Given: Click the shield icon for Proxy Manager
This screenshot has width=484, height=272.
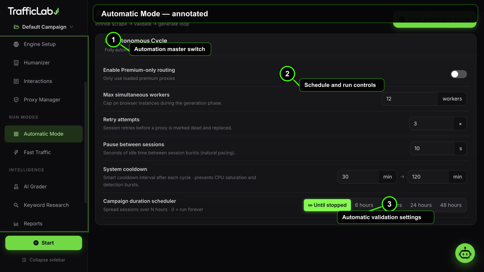Looking at the screenshot, I should 16,100.
